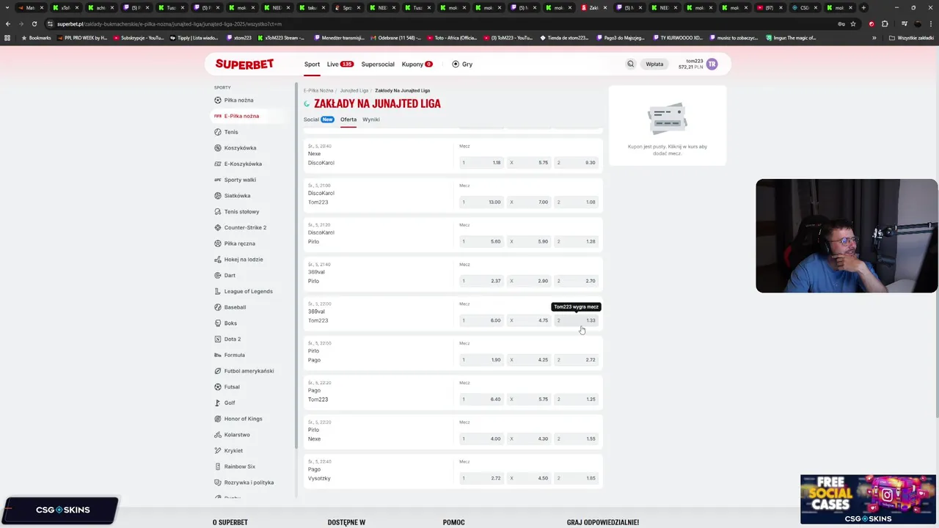939x528 pixels.
Task: Bet on Nexe at 1.18 versus DiscoKarol
Action: [481, 163]
